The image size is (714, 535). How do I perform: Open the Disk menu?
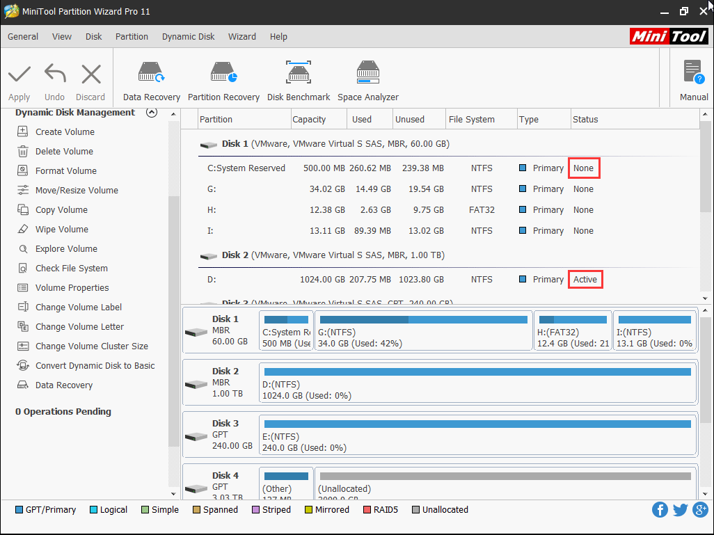coord(93,36)
